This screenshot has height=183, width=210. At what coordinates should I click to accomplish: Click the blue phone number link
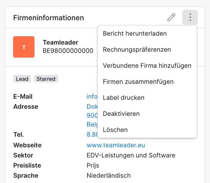92,135
